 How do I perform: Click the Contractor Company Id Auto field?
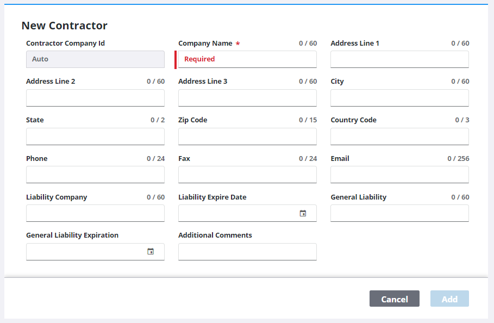(x=95, y=59)
